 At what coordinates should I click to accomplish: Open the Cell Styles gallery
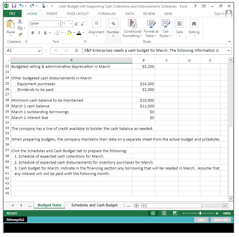(165, 28)
